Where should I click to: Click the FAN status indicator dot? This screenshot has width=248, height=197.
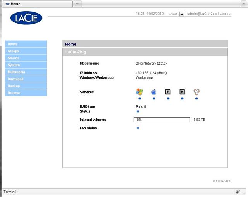pos(138,128)
